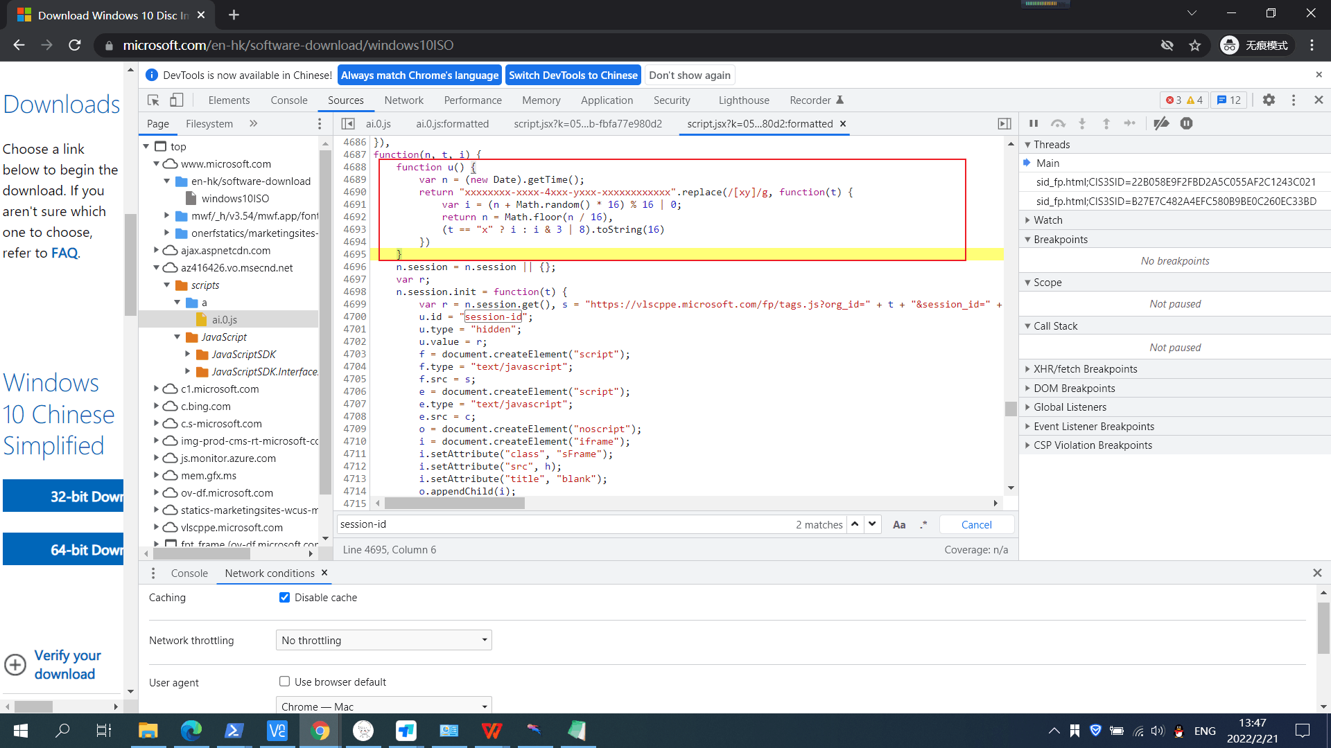Click drawer panel vertical scrollbar thumb
The image size is (1331, 748).
point(1323,628)
